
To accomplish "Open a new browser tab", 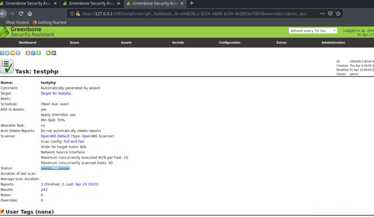I will [191, 3].
